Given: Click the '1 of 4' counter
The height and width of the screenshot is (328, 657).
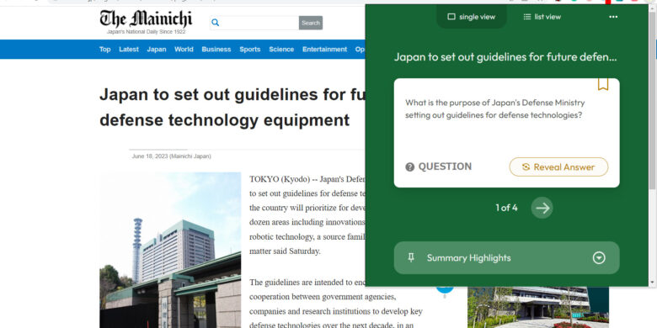Looking at the screenshot, I should pos(506,208).
